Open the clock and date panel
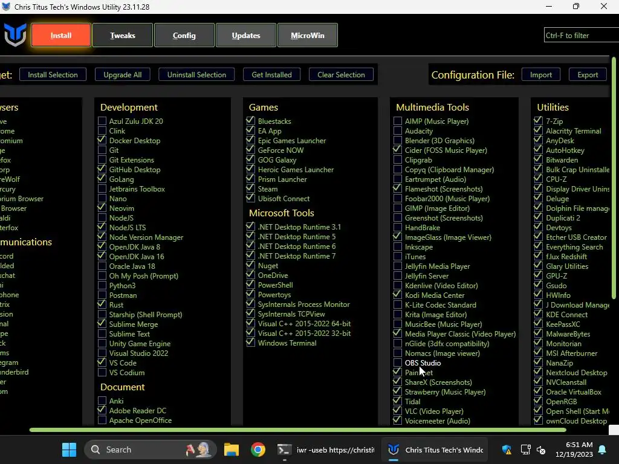 [x=574, y=449]
